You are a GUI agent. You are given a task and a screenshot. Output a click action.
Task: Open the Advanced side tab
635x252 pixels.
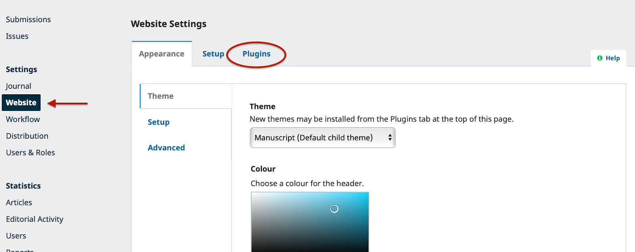point(166,148)
